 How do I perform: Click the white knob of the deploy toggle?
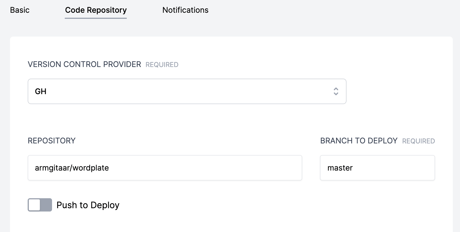point(35,205)
